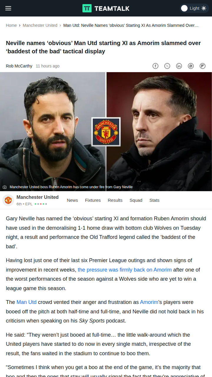Open the hamburger navigation menu
Screen dimensions: 212x377
(8, 8)
